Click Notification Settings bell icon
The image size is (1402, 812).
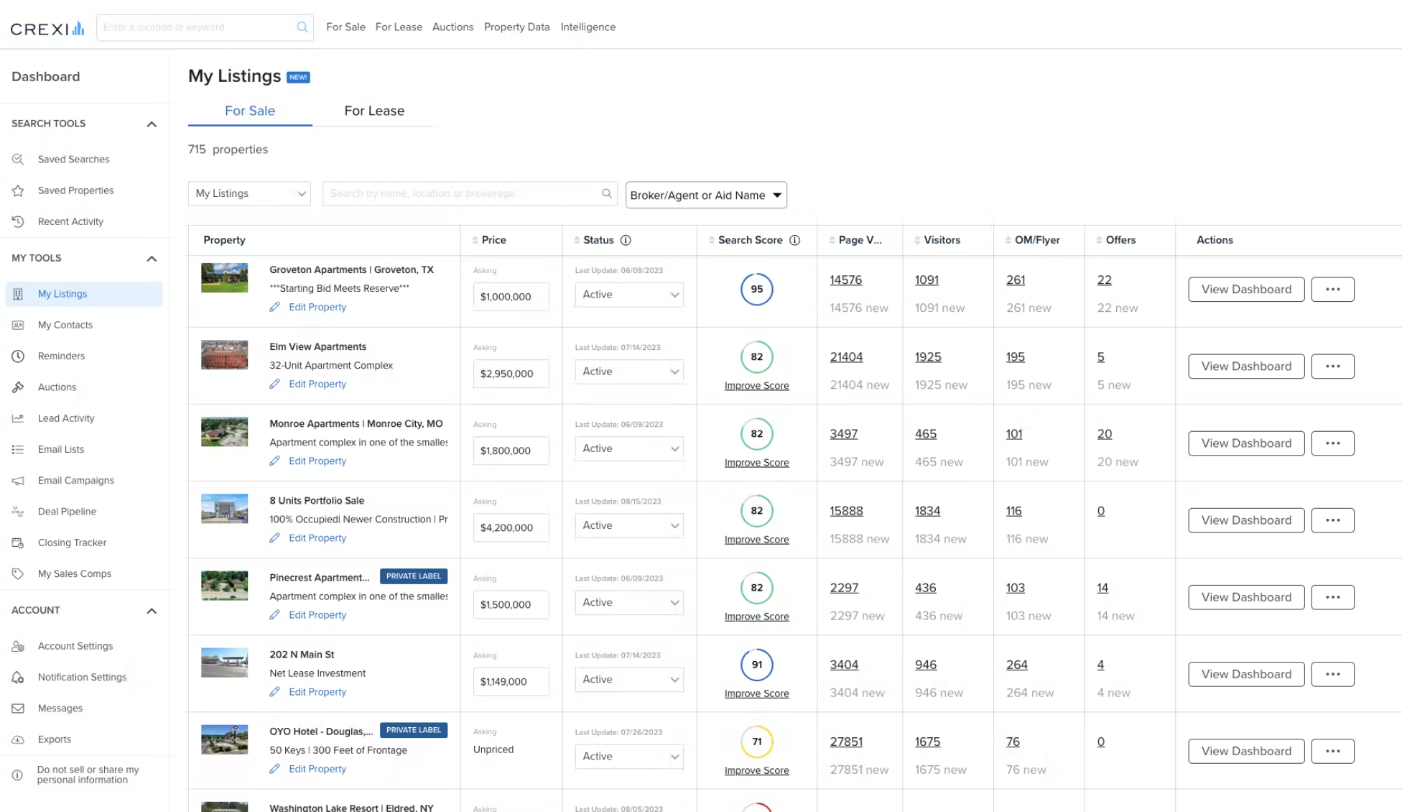pyautogui.click(x=18, y=677)
